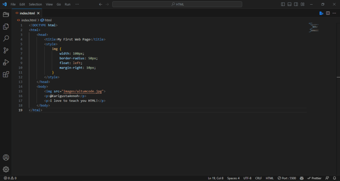The image size is (340, 181).
Task: Click the Prettier status item
Action: pyautogui.click(x=314, y=178)
